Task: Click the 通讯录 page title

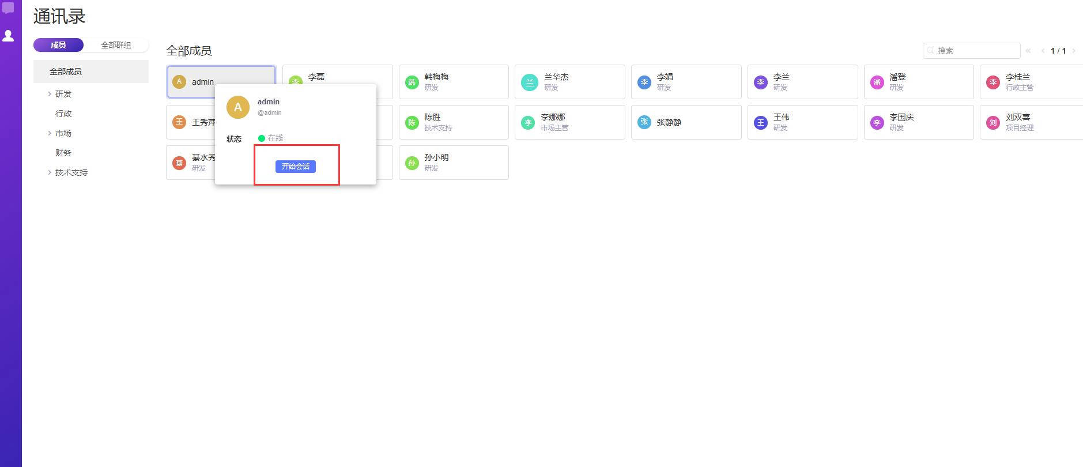Action: pyautogui.click(x=59, y=16)
